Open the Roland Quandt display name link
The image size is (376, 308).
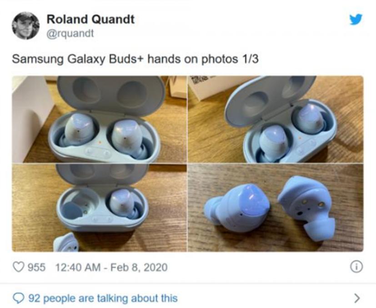tap(90, 19)
